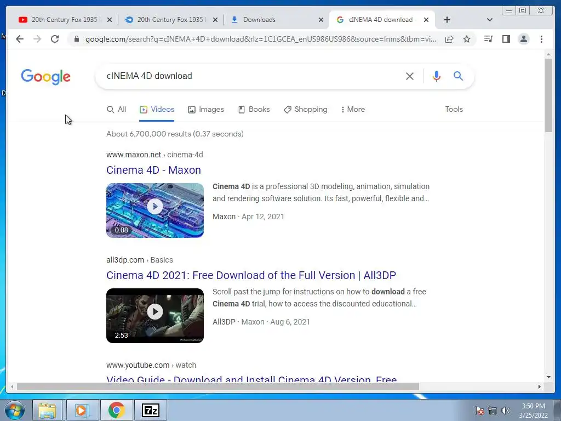Close the second 20th Century Fox tab
The image size is (561, 421).
[x=215, y=20]
